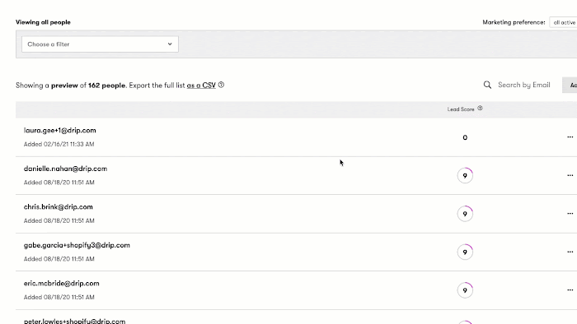
Task: Open danielle.nahan@drip.com profile
Action: point(65,169)
